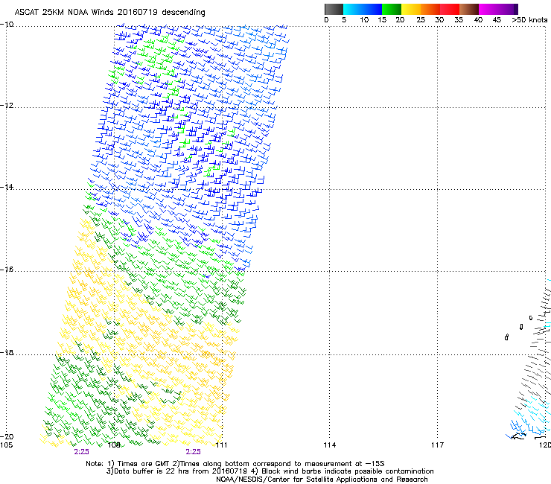This screenshot has width=551, height=484.
Task: Pick the red 30-35 knots legend color
Action: pos(450,9)
